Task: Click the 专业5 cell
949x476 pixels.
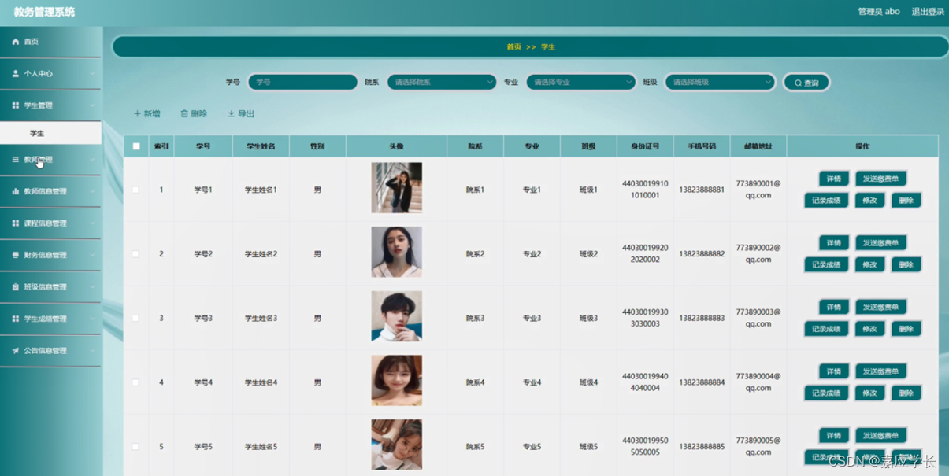Action: pyautogui.click(x=532, y=447)
